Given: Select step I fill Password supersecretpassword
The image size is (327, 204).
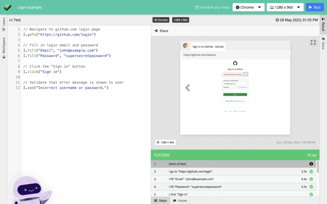Looking at the screenshot, I should pyautogui.click(x=233, y=187).
